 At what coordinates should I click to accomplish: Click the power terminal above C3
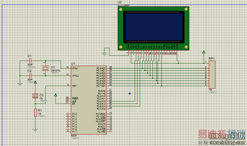pos(35,82)
